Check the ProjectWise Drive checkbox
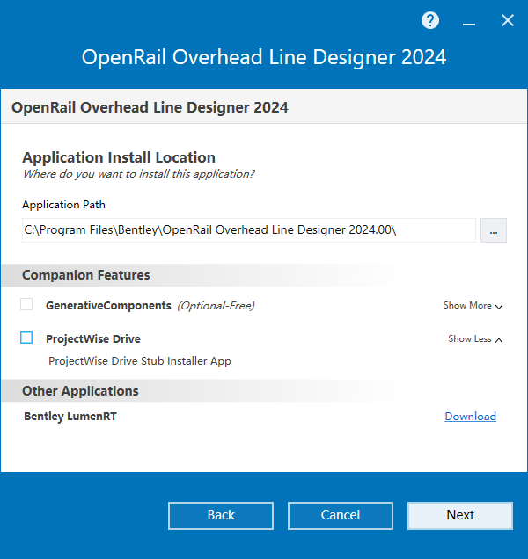Viewport: 528px width, 559px height. tap(26, 338)
